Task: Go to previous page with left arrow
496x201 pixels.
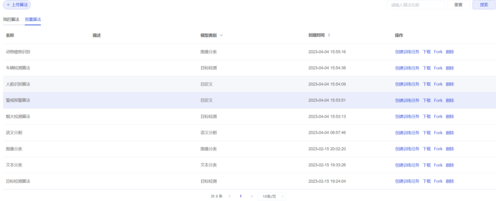Action: point(230,196)
